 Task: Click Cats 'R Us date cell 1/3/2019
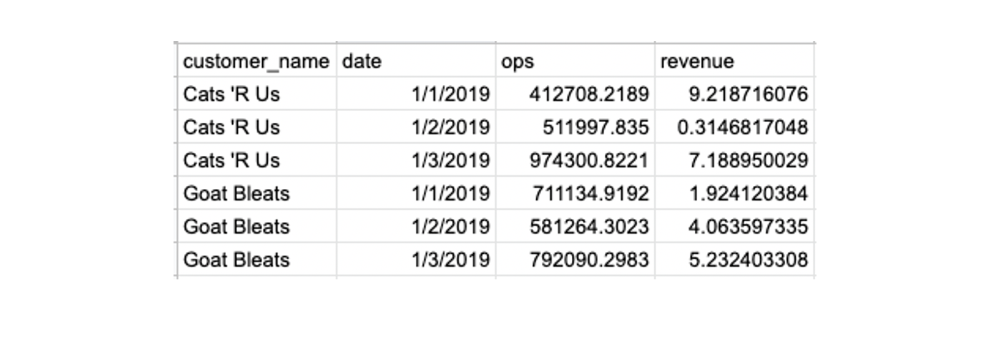(416, 160)
